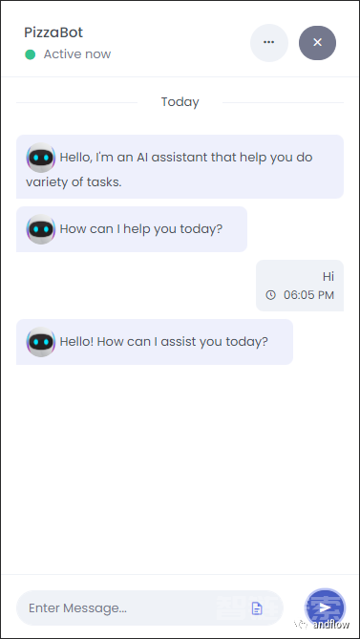The height and width of the screenshot is (639, 360).
Task: Select 'Hello! How can I assist you today?' text
Action: pyautogui.click(x=163, y=342)
